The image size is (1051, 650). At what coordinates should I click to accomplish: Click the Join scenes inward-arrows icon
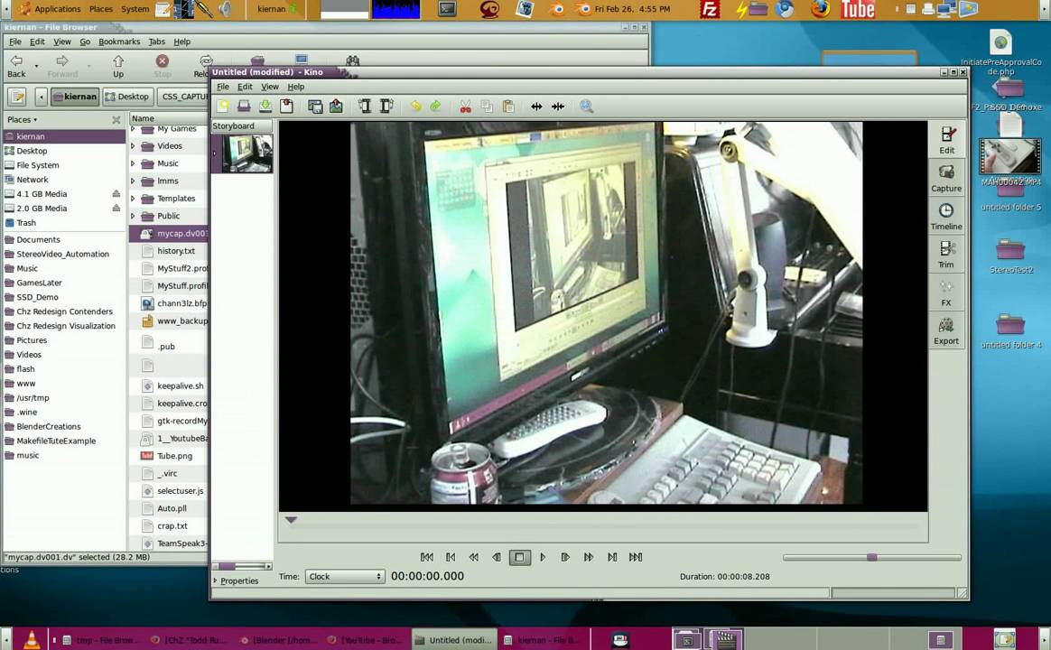point(558,106)
